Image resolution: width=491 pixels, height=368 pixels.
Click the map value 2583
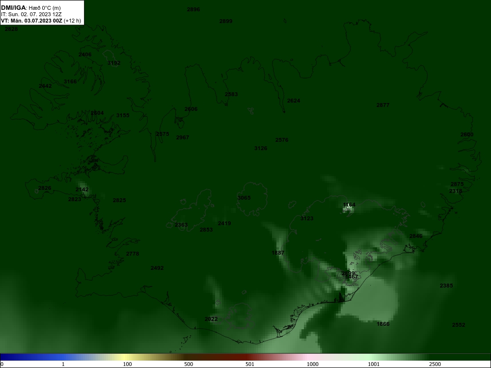(231, 94)
